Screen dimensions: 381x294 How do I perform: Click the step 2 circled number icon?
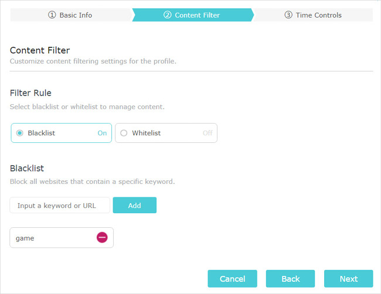(168, 15)
